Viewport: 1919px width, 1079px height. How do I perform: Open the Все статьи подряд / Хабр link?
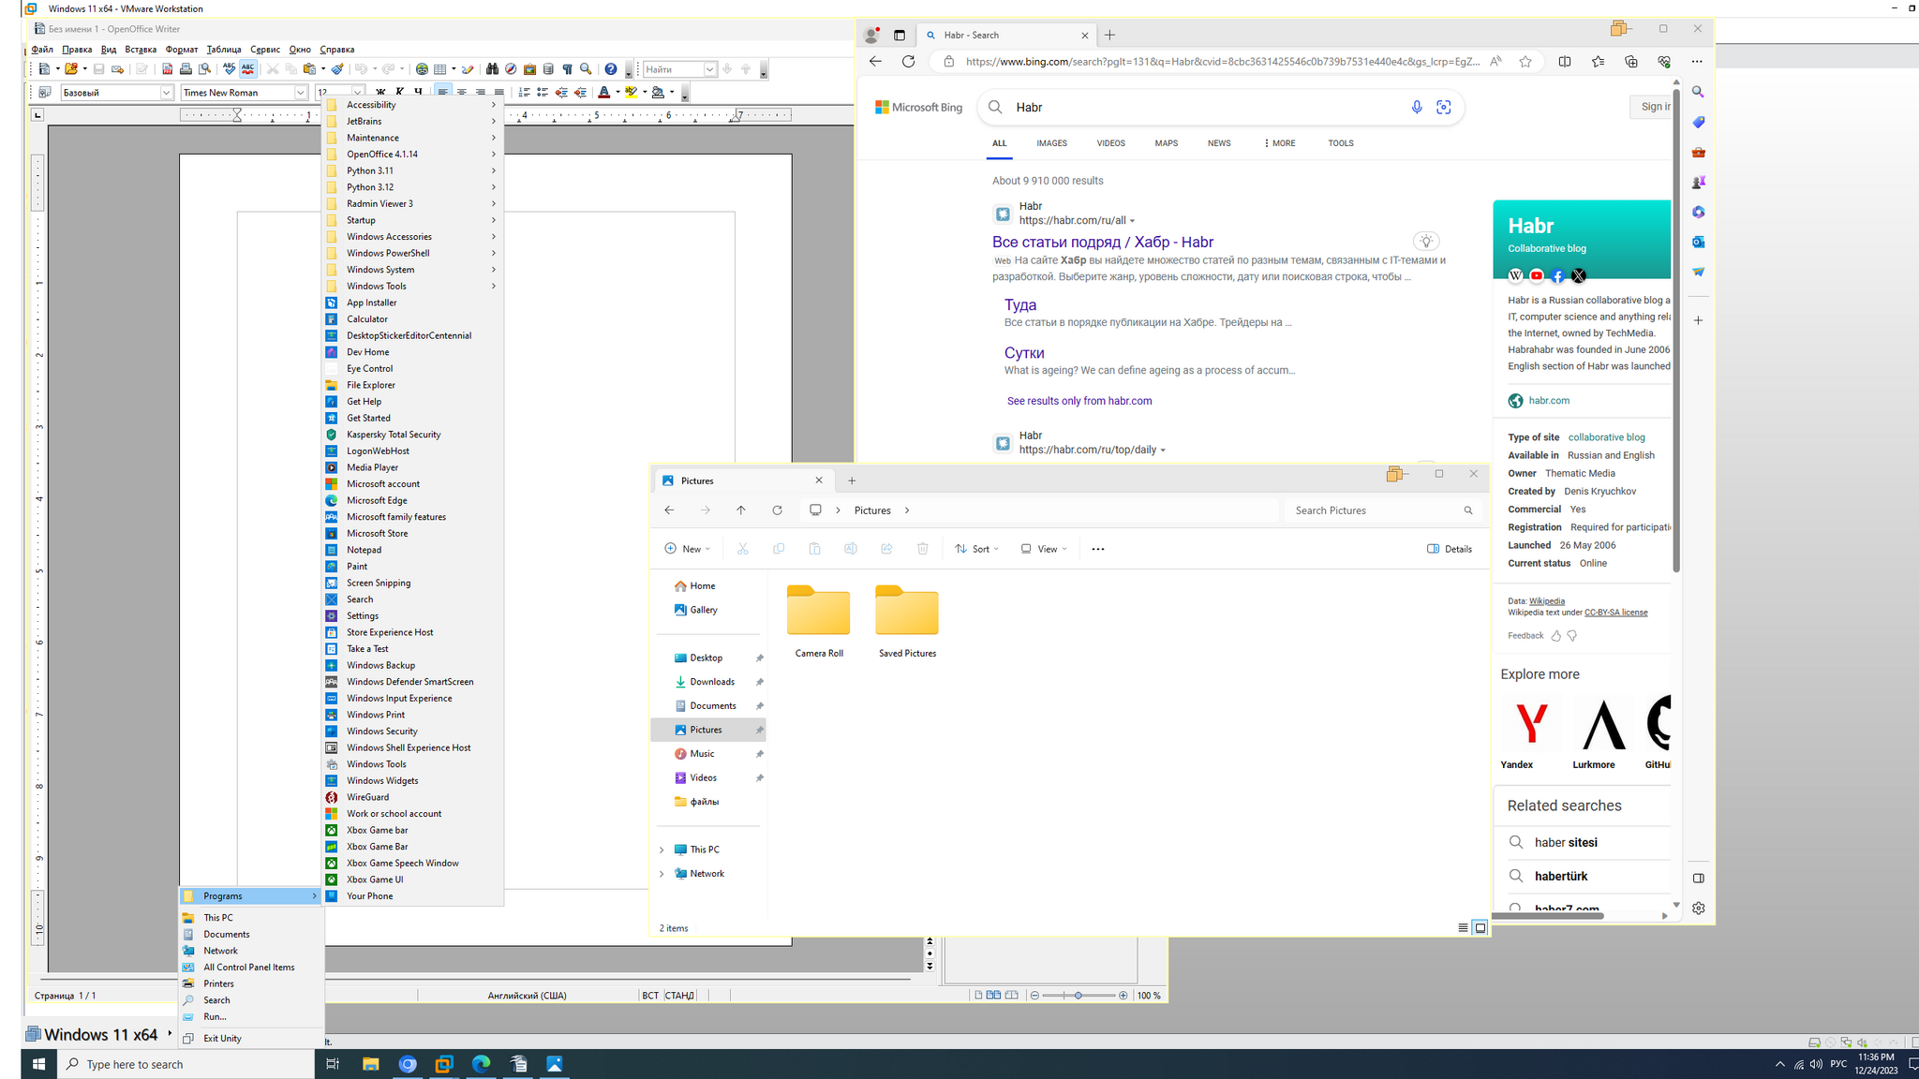(1103, 242)
